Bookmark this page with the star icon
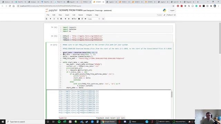This screenshot has height=124, width=221. (173, 6)
